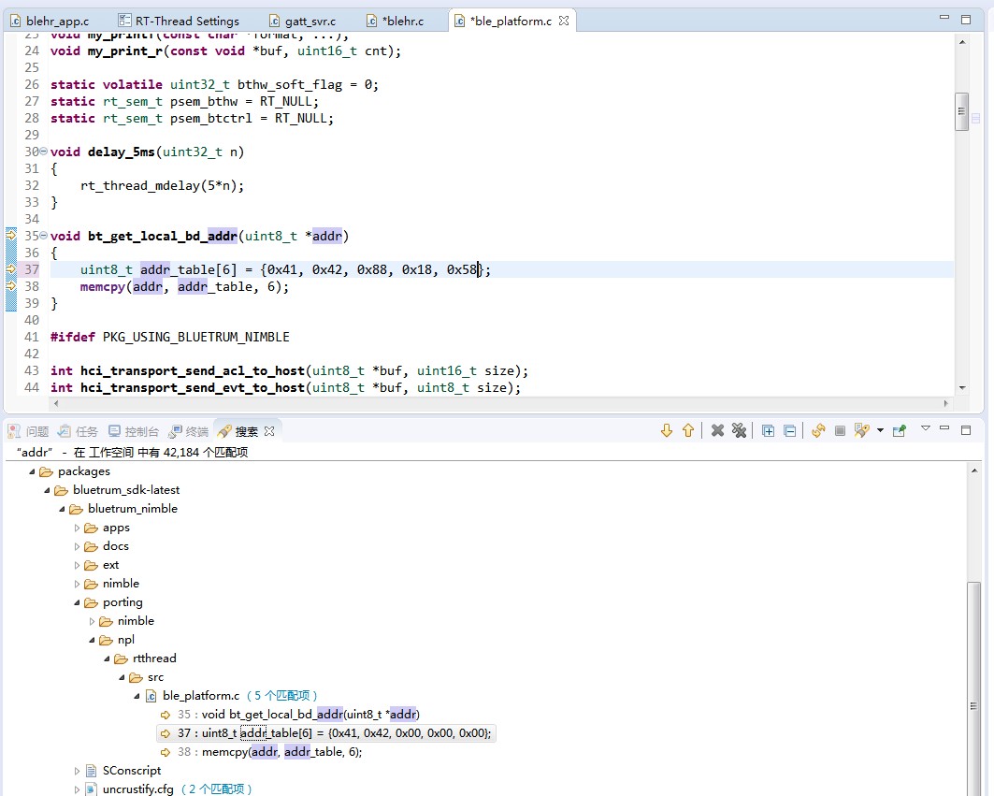Viewport: 994px width, 796px height.
Task: Open search history dropdown arrow
Action: [880, 431]
